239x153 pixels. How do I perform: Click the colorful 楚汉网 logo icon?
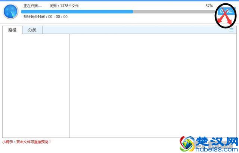187,144
